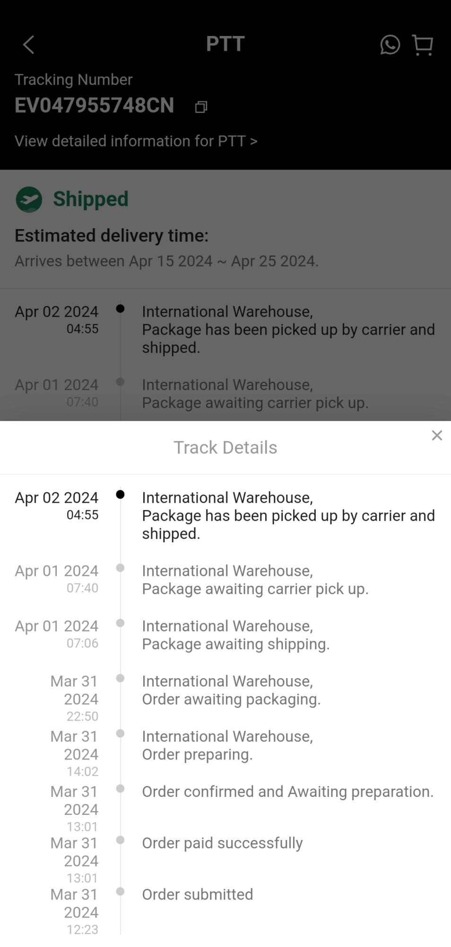Tap the Estimated delivery time heading
Image resolution: width=451 pixels, height=947 pixels.
tap(112, 235)
